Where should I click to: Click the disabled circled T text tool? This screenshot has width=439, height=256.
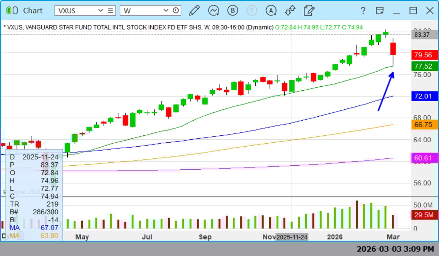tap(252, 11)
